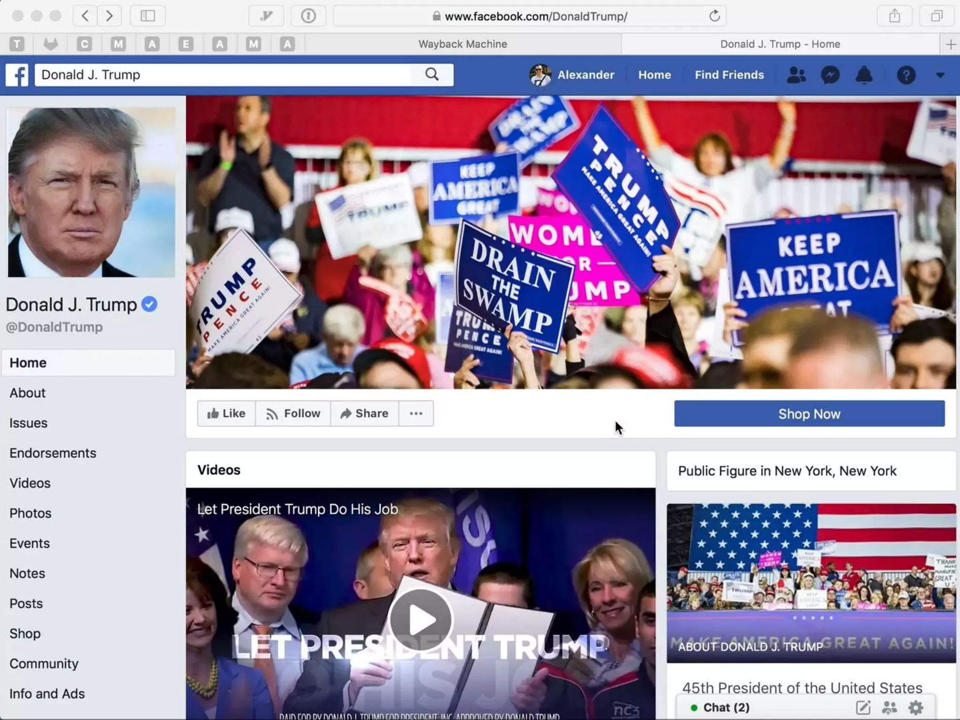
Task: Switch to the Wayback Machine tab
Action: (x=463, y=44)
